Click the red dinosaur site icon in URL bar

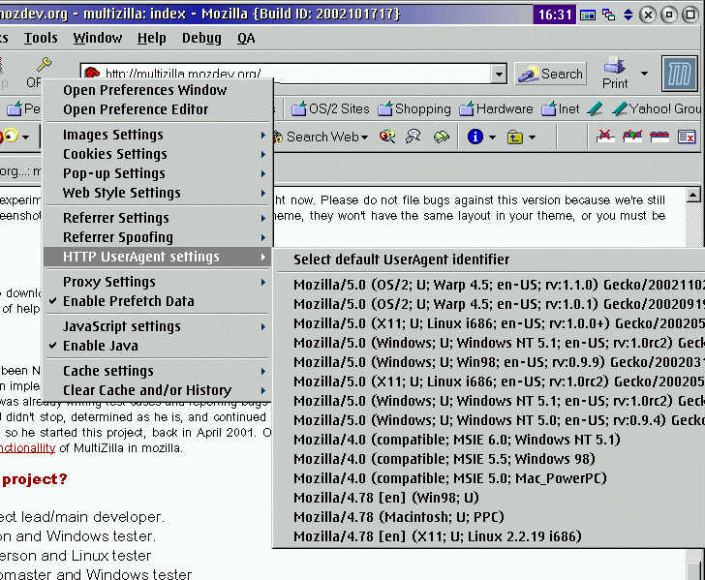click(x=92, y=74)
